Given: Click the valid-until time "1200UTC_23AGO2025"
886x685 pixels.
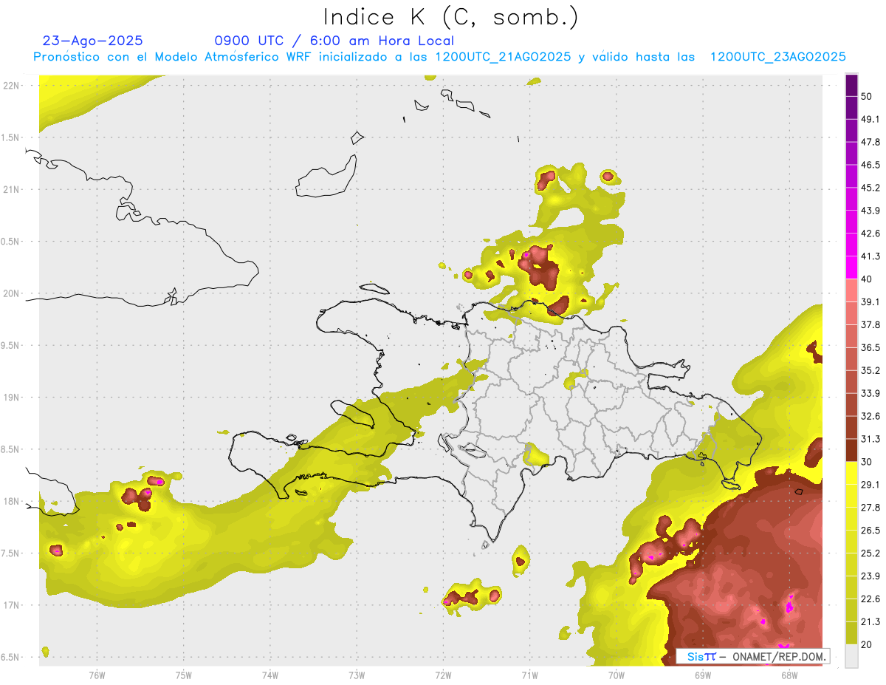Looking at the screenshot, I should point(777,57).
